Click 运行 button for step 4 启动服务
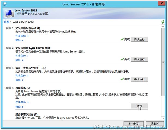The width and height of the screenshot is (168, 130). point(139,106)
